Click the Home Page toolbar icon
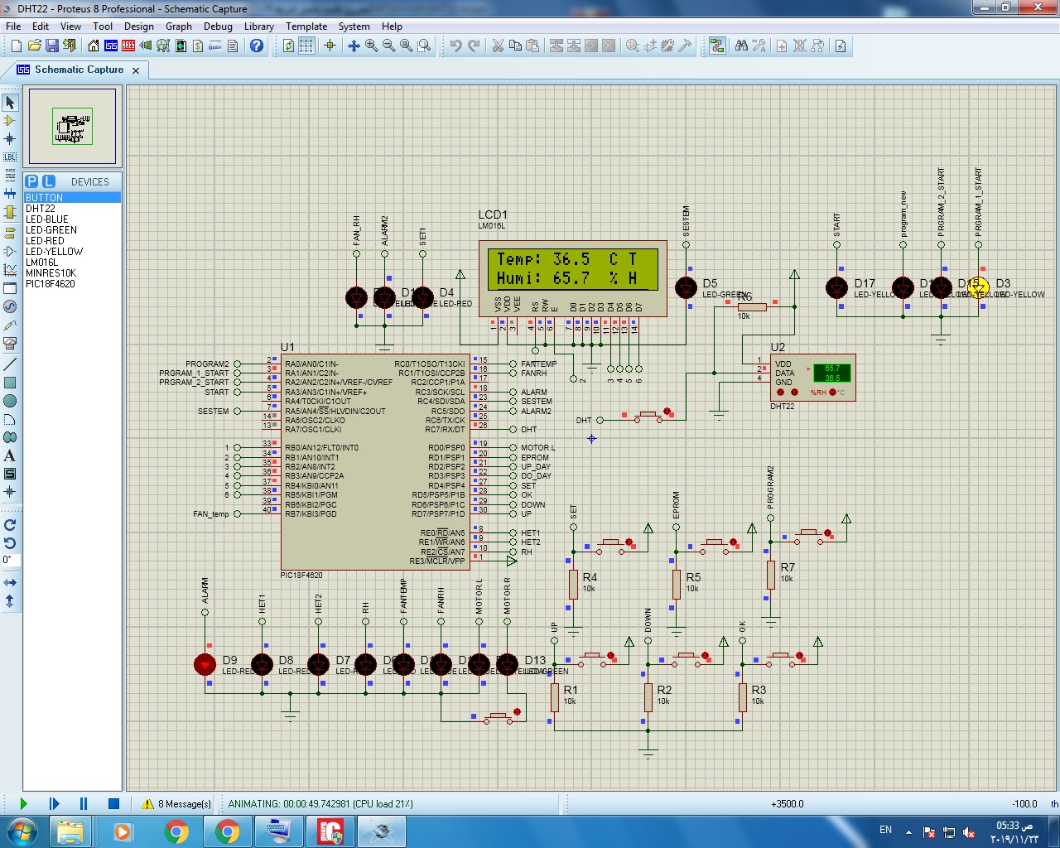The width and height of the screenshot is (1060, 848). point(94,46)
